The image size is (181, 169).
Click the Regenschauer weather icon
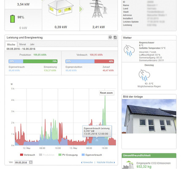coord(129,50)
